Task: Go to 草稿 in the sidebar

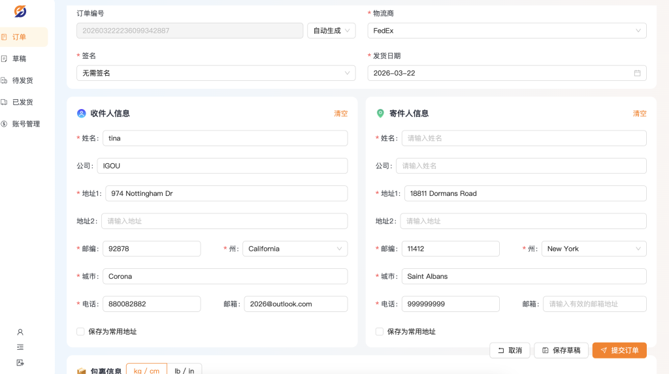Action: point(19,59)
